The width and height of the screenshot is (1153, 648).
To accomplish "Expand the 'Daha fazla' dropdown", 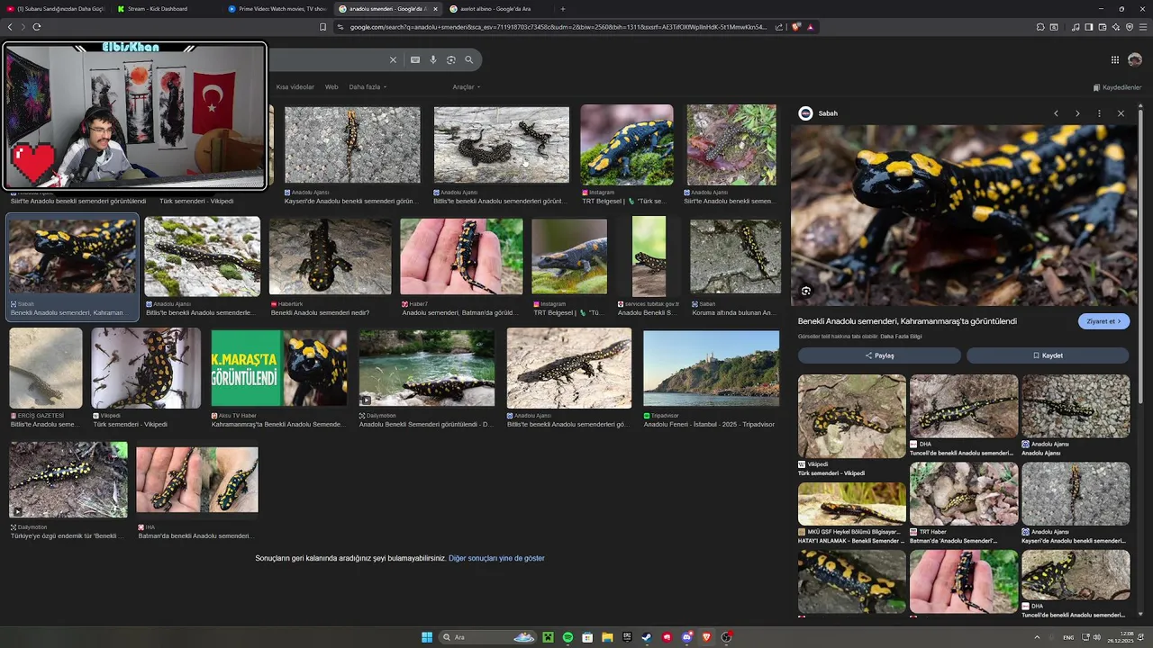I will pyautogui.click(x=368, y=87).
